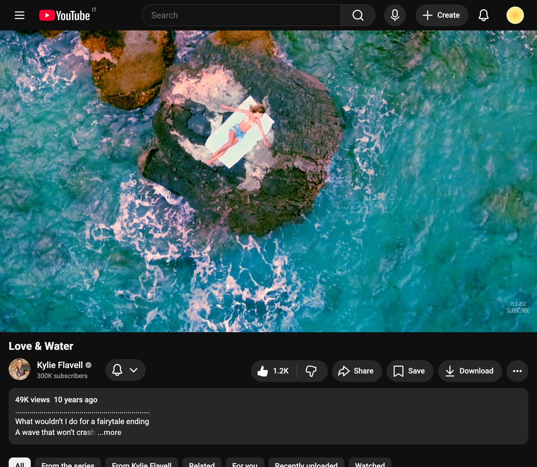Expand description with ...more
Image resolution: width=537 pixels, height=467 pixels.
click(109, 432)
